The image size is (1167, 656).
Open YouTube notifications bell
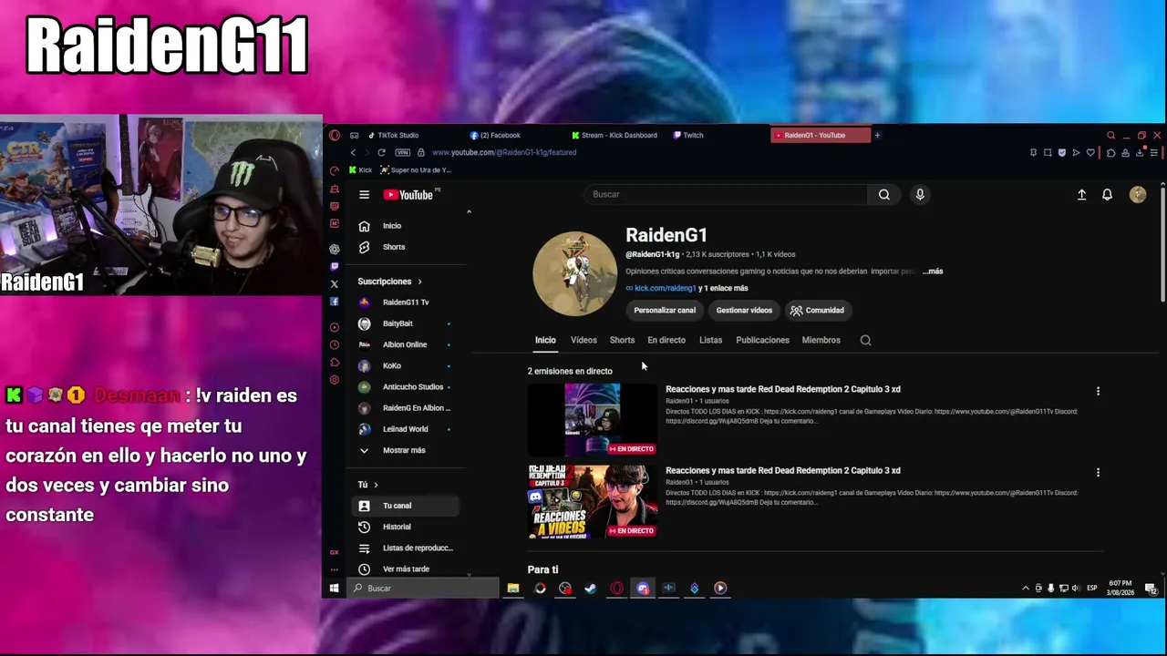point(1107,194)
